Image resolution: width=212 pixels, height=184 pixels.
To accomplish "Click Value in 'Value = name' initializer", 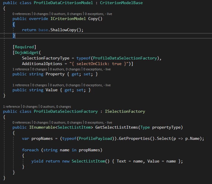I will [153, 161].
